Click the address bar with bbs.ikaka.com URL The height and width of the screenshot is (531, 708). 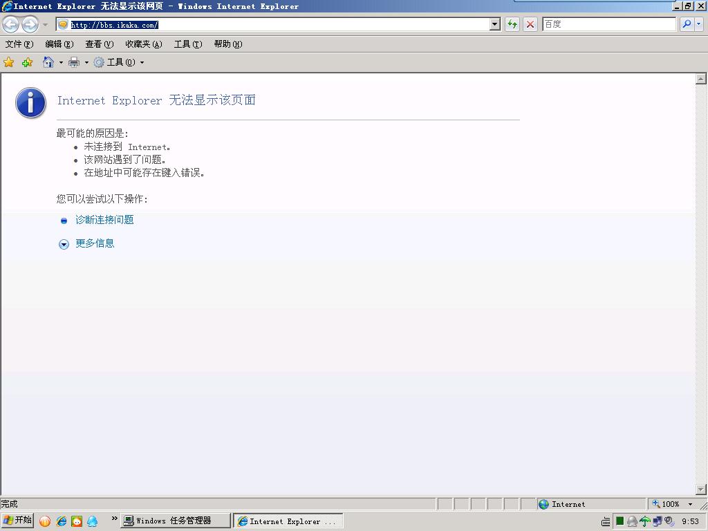273,24
